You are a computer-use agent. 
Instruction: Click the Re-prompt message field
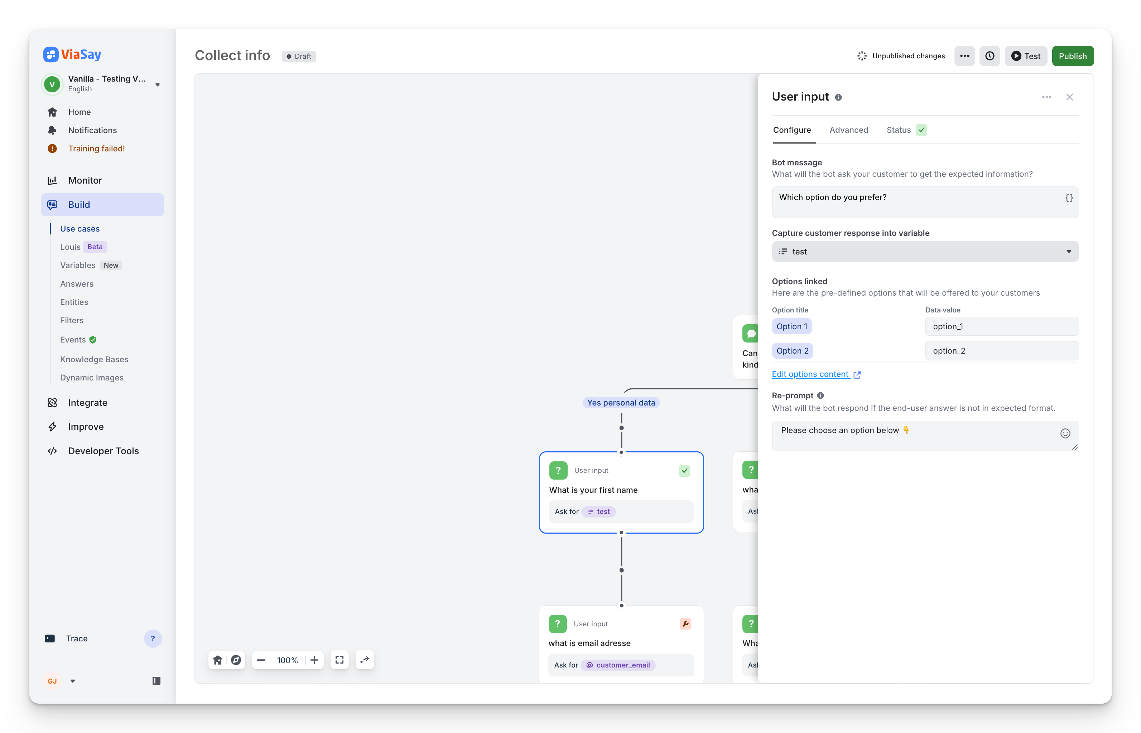pos(925,436)
